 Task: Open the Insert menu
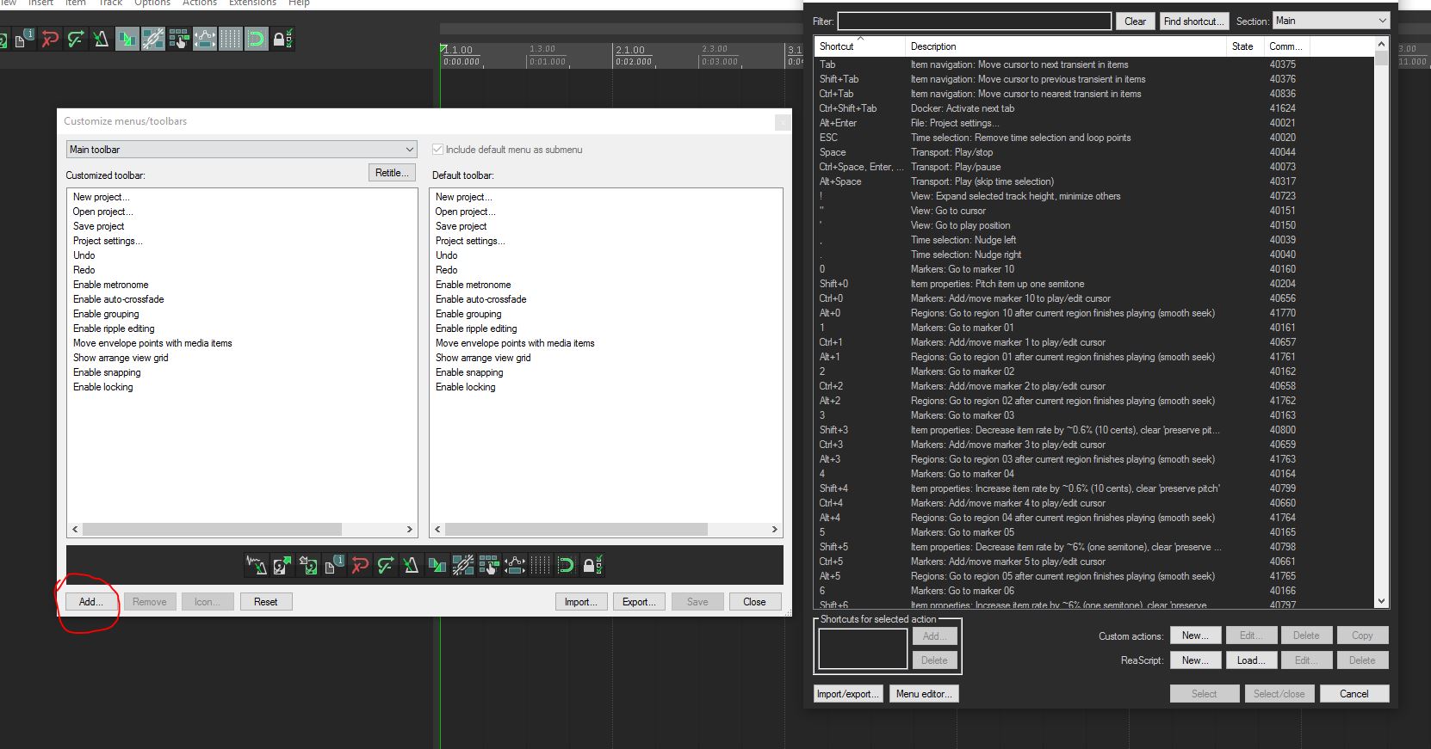click(x=40, y=3)
